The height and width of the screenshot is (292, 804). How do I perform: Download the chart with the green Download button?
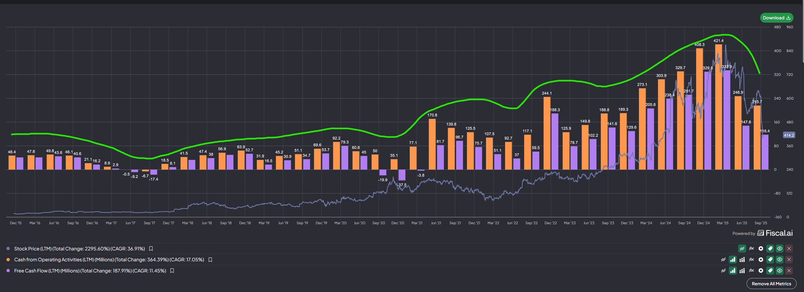pos(776,18)
